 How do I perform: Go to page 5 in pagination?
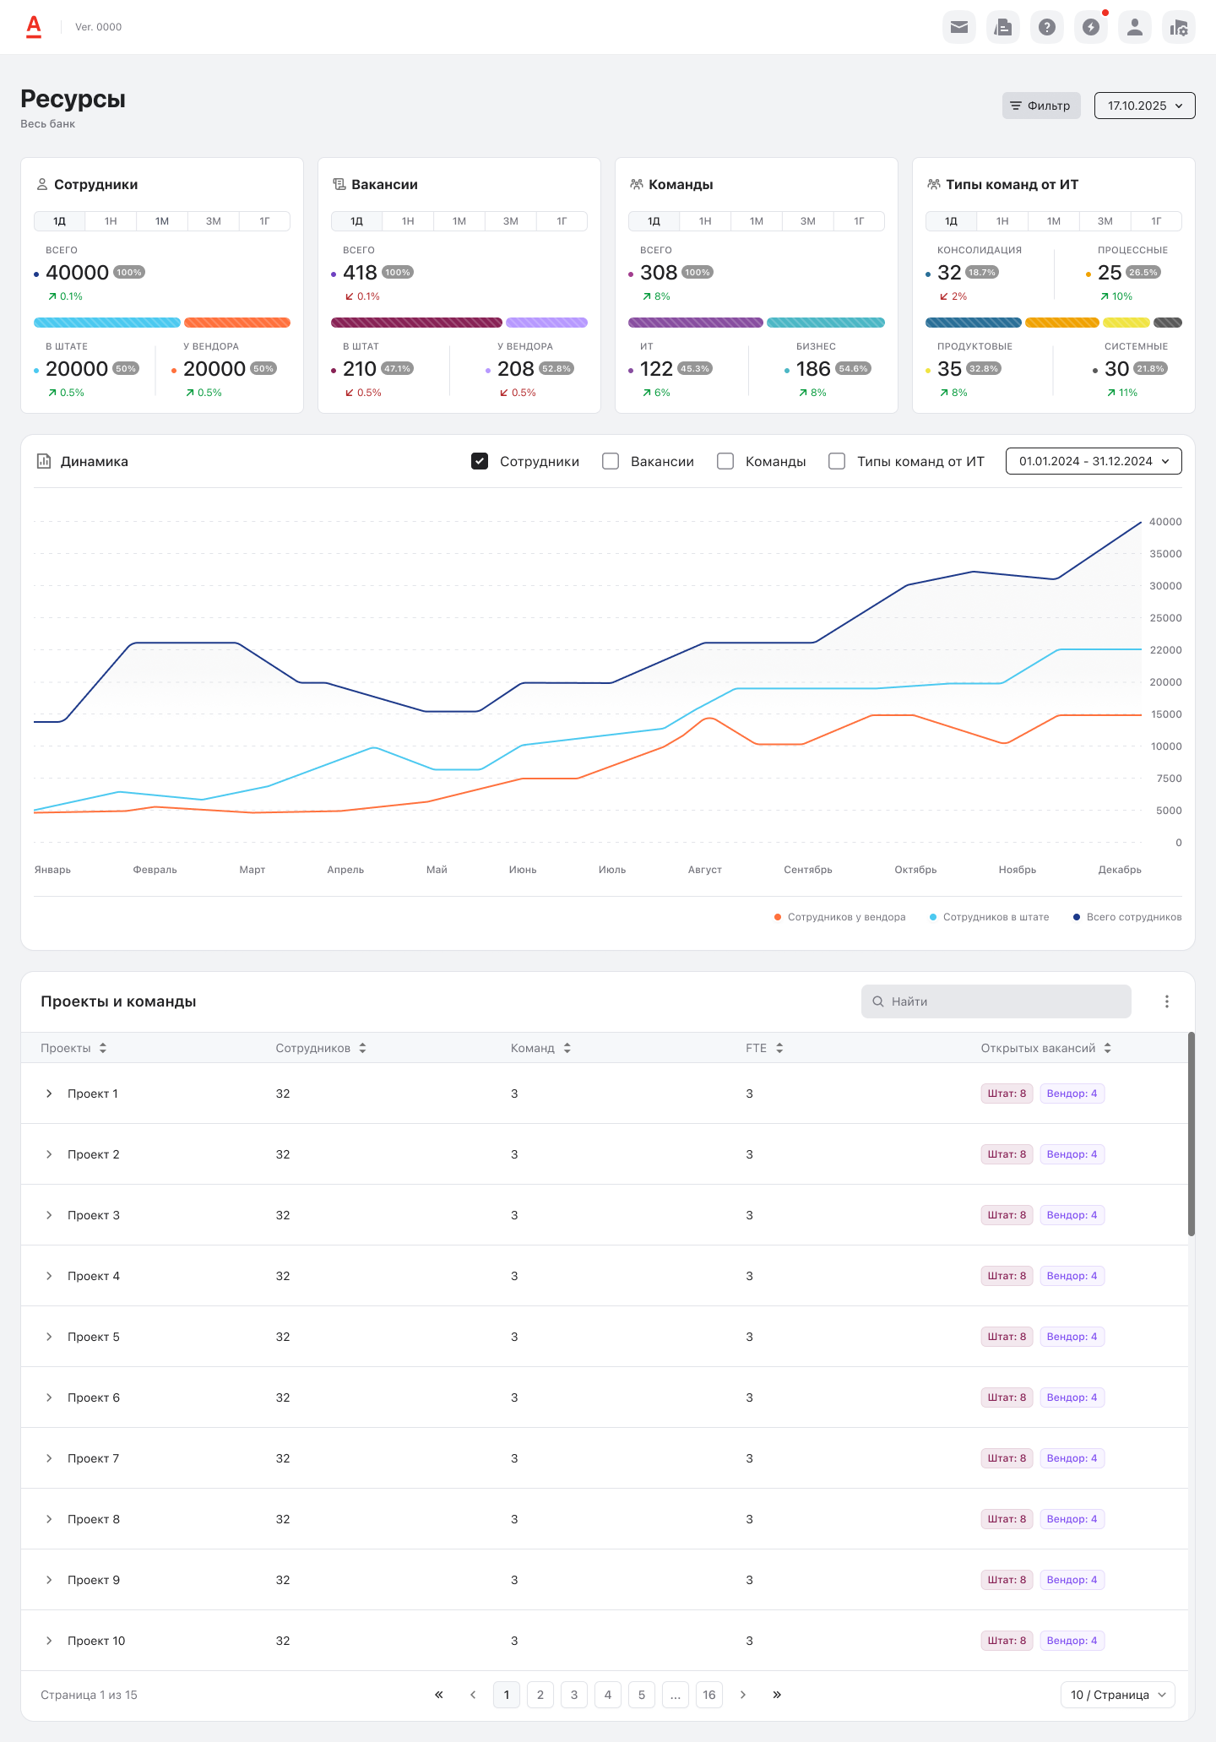(641, 1695)
